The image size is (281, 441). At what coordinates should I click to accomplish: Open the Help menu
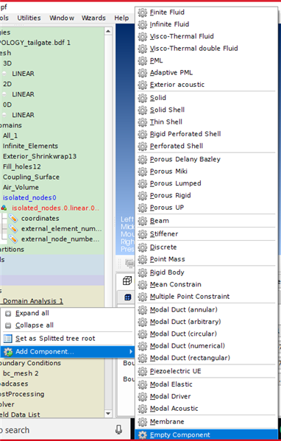121,18
